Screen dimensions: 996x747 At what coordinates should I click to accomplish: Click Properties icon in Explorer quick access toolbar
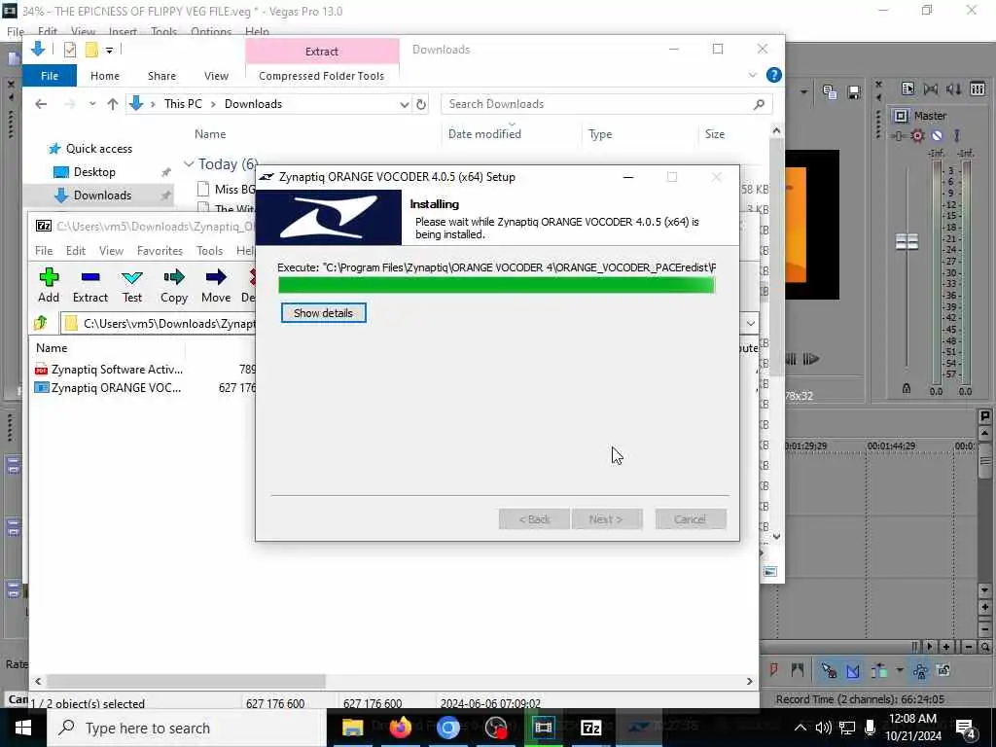point(70,49)
